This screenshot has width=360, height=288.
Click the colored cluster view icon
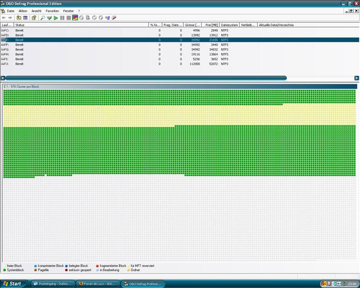pyautogui.click(x=75, y=17)
